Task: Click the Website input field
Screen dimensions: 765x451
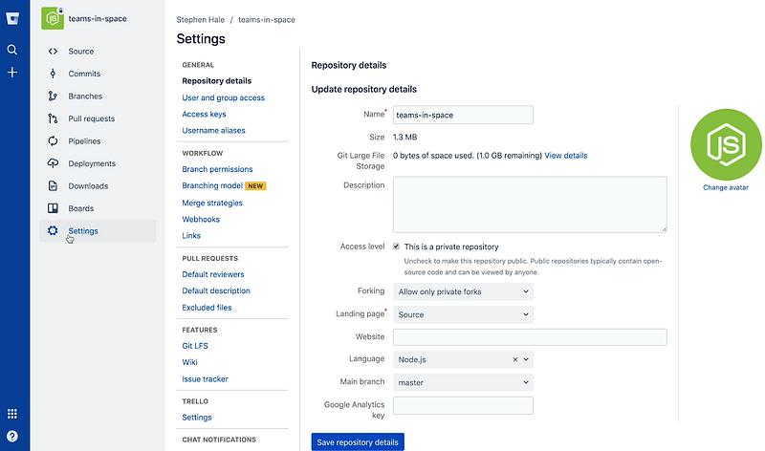Action: point(530,337)
